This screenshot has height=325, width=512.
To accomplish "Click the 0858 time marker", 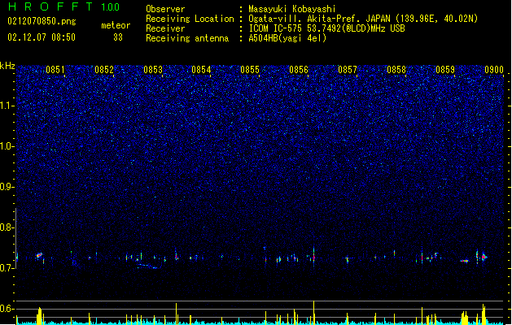I will [396, 70].
